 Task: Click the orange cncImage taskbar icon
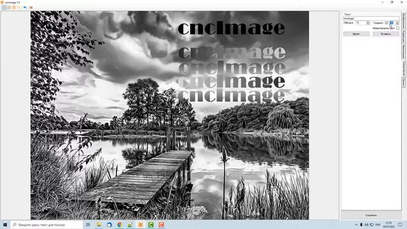tap(141, 225)
